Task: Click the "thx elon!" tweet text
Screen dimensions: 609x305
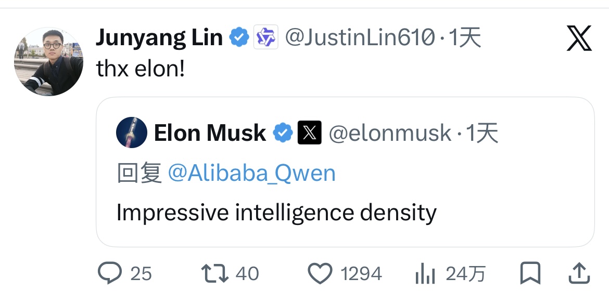Action: tap(141, 69)
